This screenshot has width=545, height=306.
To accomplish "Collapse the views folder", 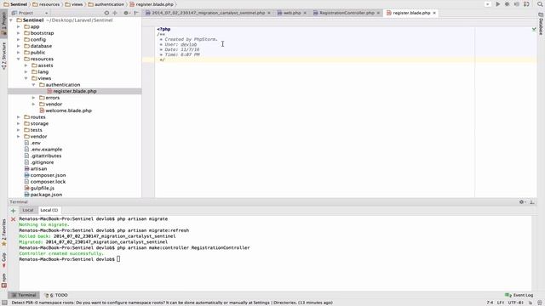I will tap(26, 78).
